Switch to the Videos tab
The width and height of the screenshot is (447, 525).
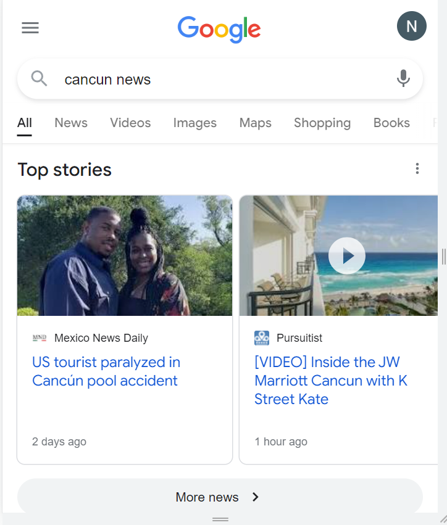tap(130, 123)
